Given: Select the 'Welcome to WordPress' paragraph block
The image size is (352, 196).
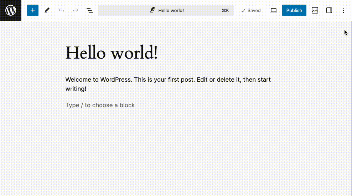Looking at the screenshot, I should point(168,80).
